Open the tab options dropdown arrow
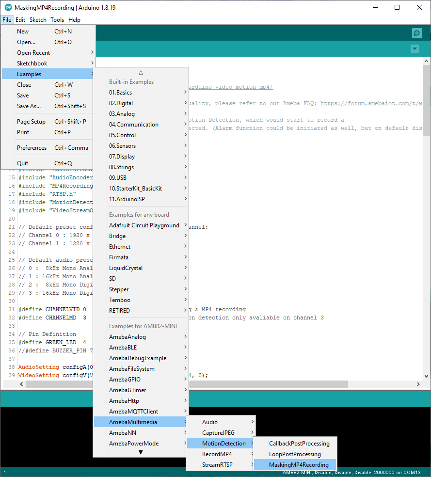 pyautogui.click(x=415, y=48)
